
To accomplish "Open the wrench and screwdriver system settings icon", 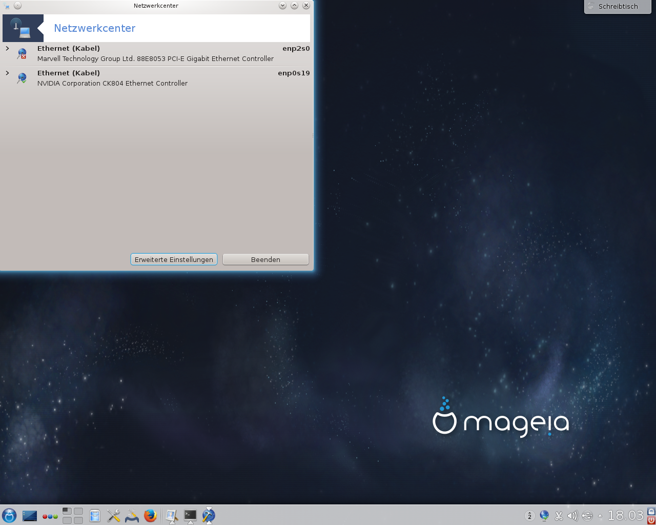I will [113, 515].
